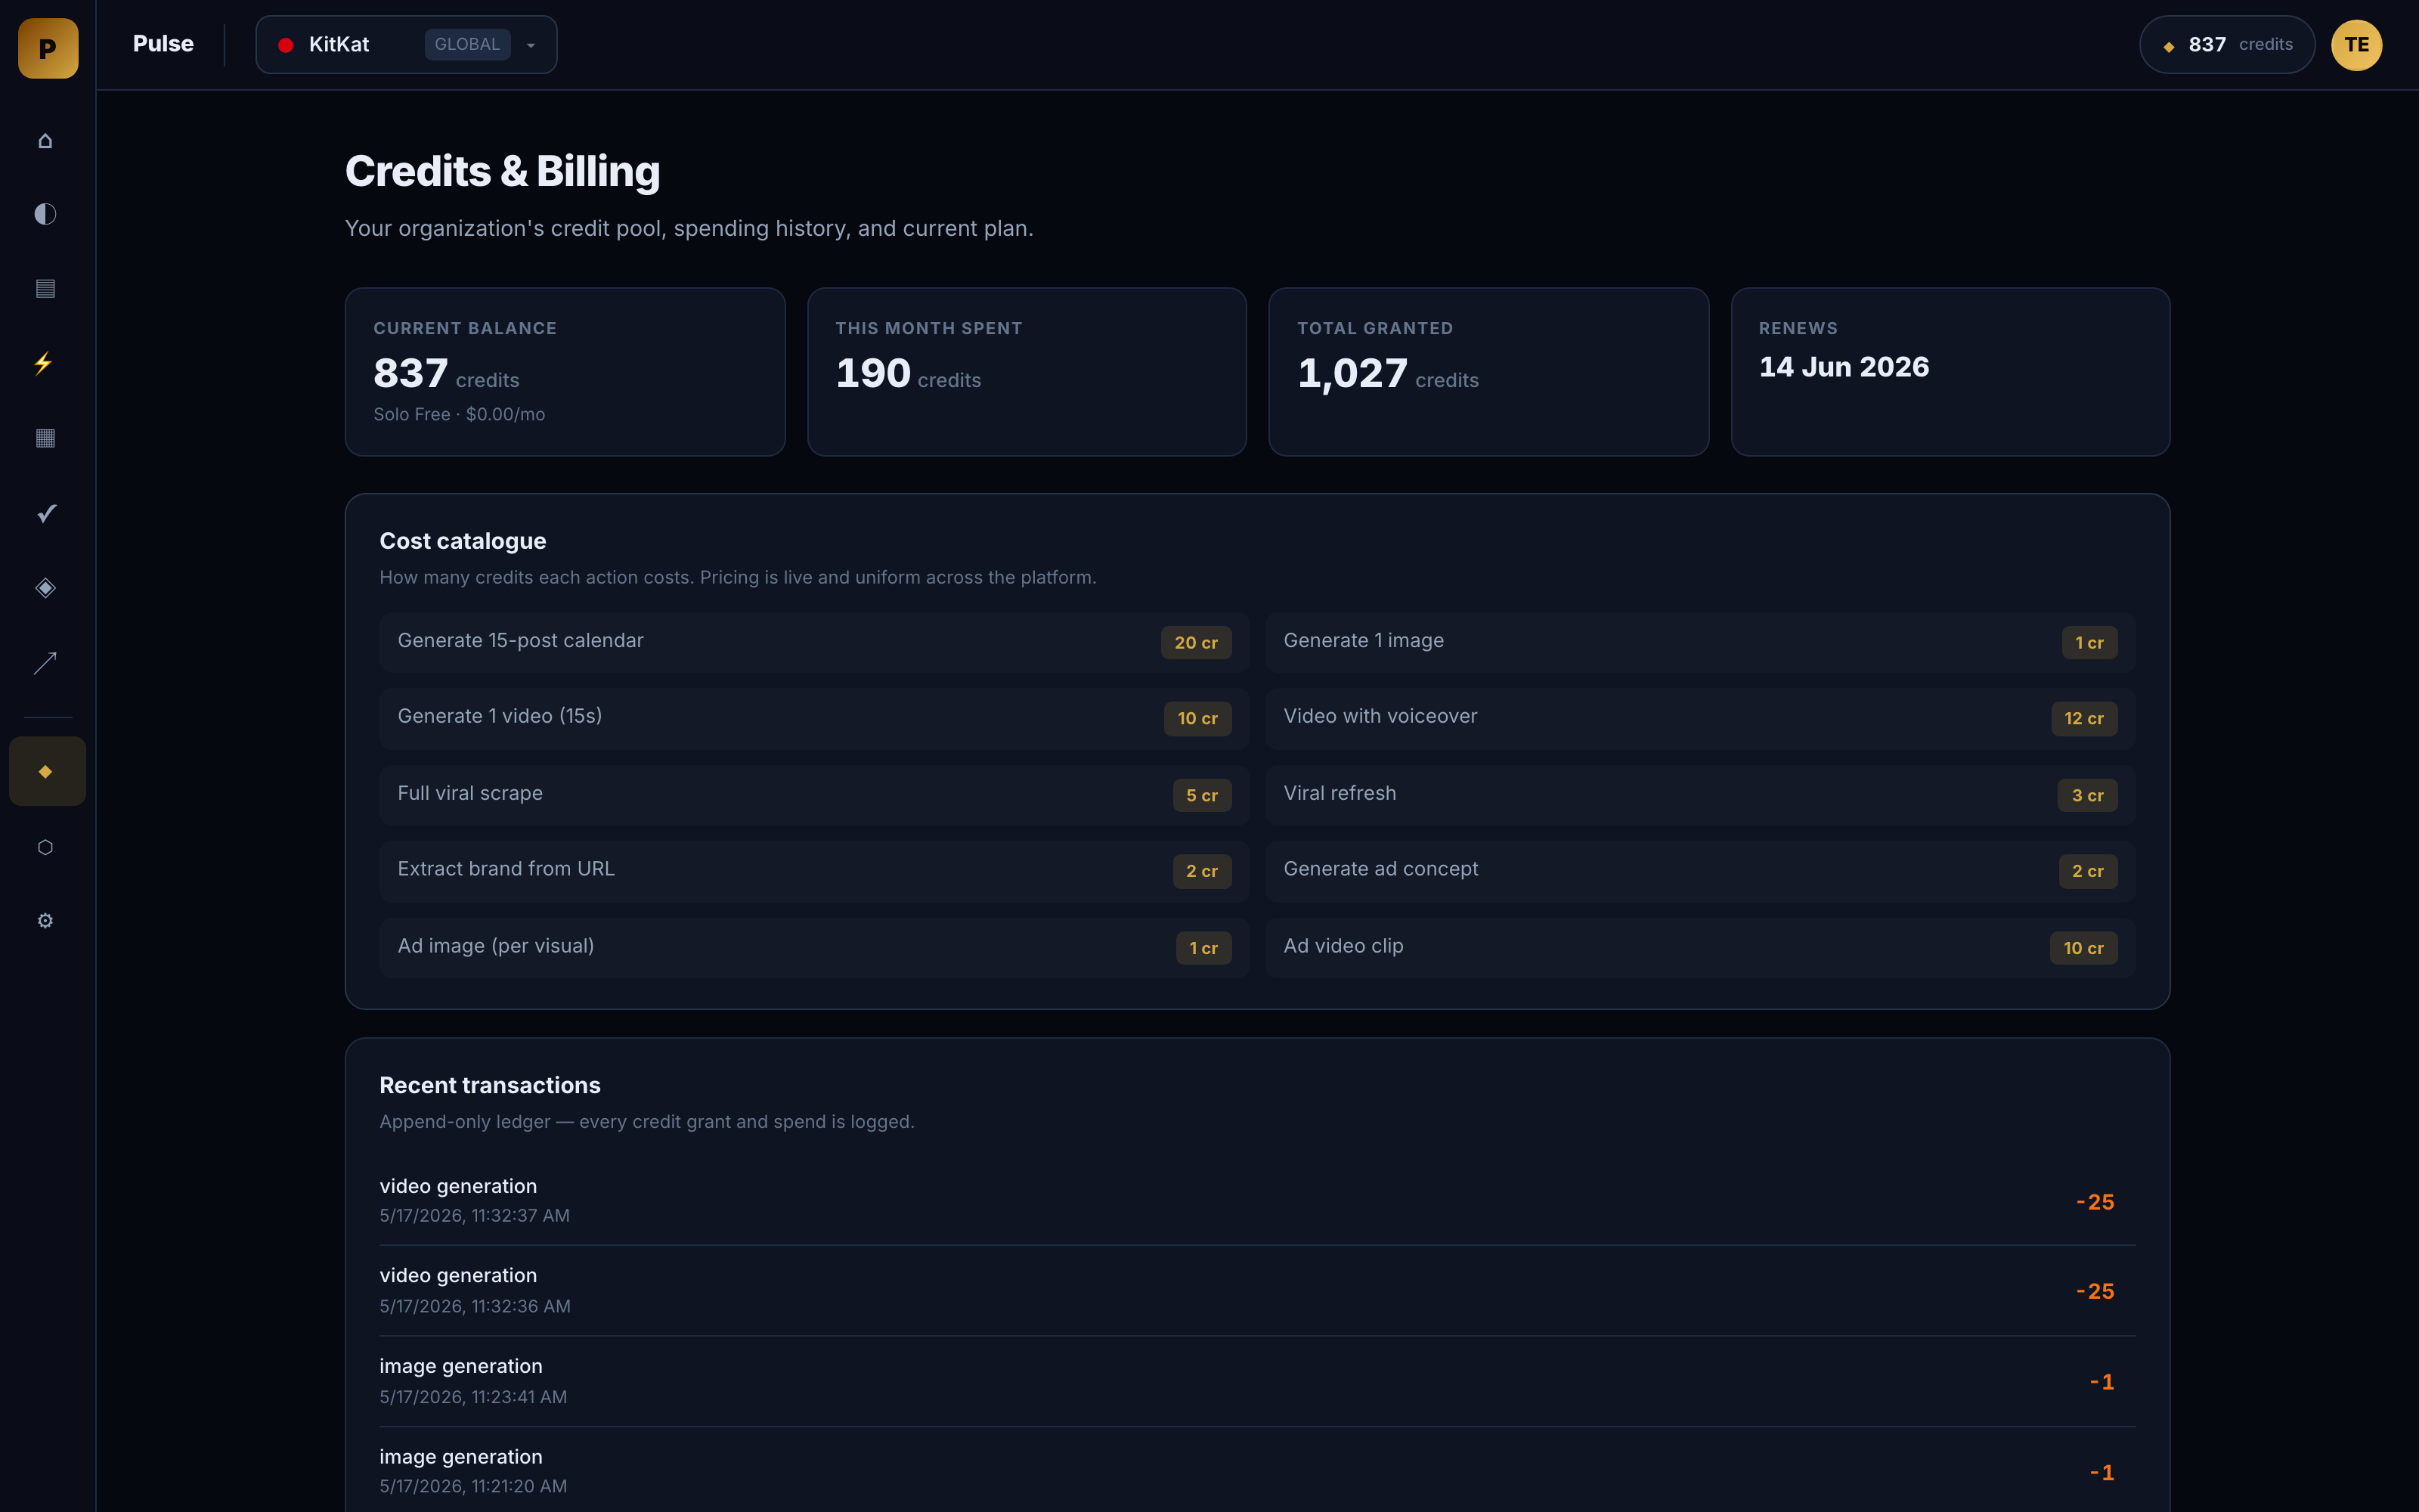This screenshot has height=1512, width=2419.
Task: Click the Current Balance card
Action: 565,372
